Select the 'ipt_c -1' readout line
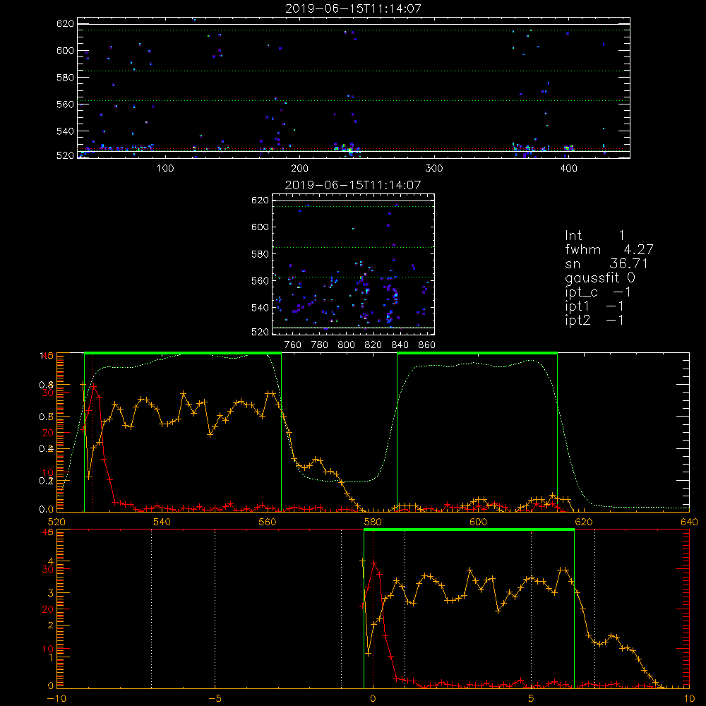This screenshot has height=706, width=706. [x=598, y=292]
